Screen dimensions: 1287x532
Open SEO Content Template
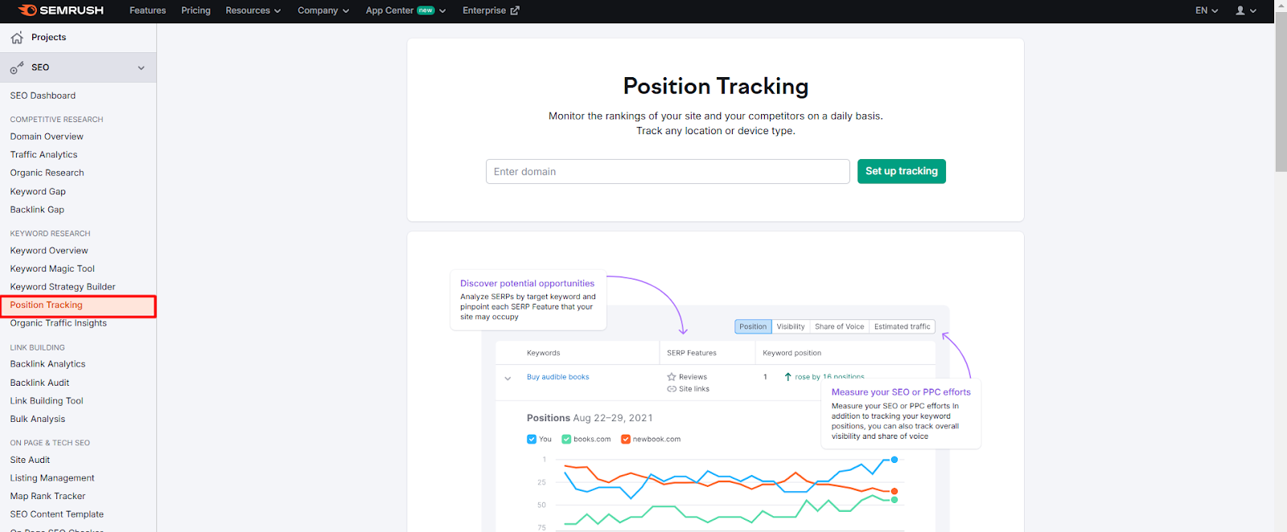(x=56, y=514)
